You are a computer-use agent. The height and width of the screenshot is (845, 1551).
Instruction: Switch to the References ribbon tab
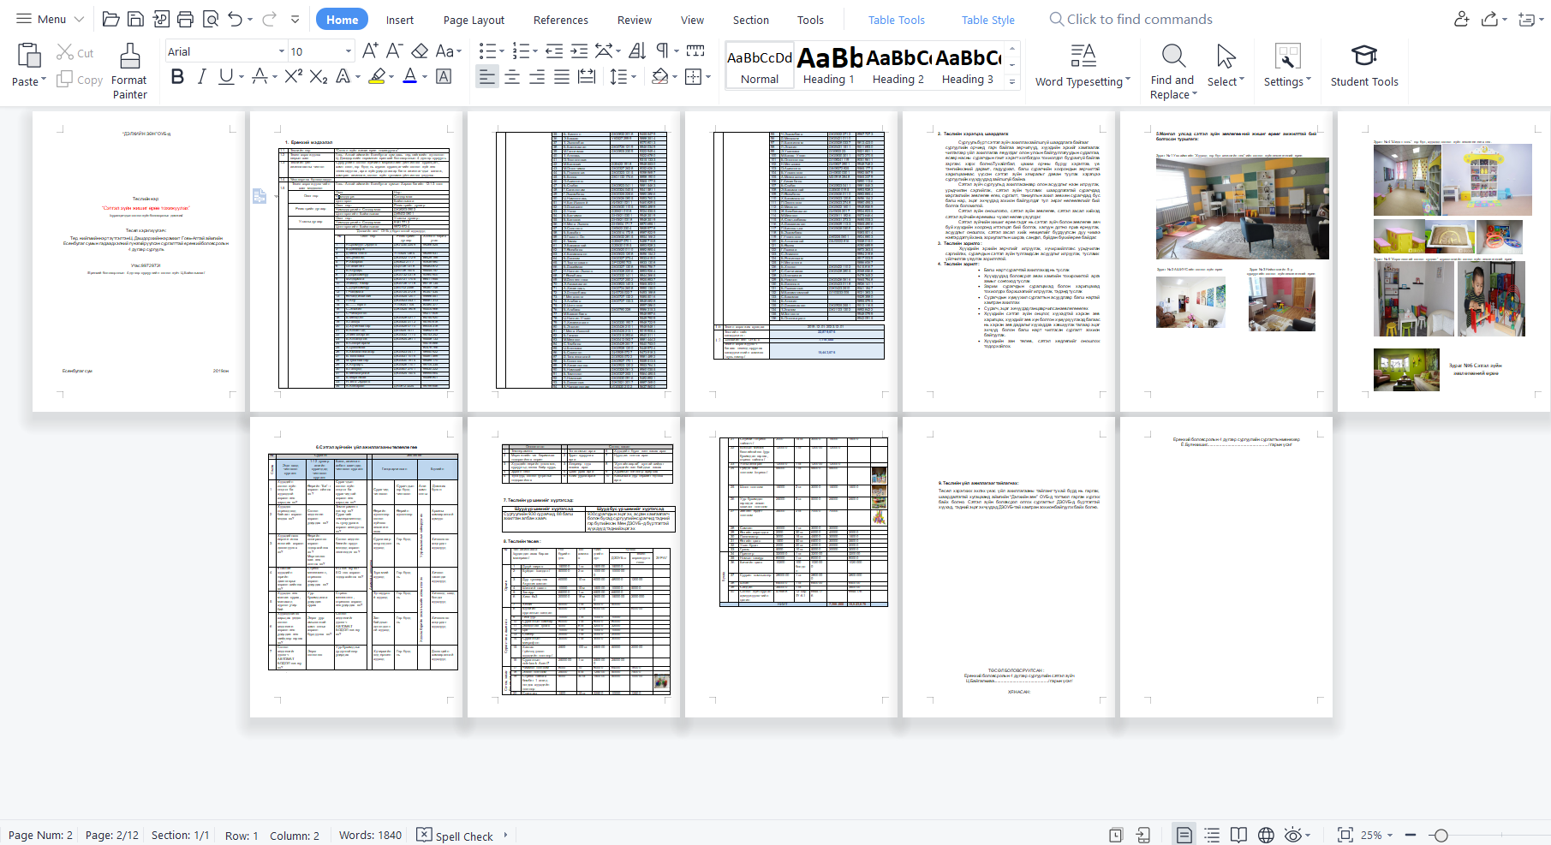pyautogui.click(x=560, y=19)
